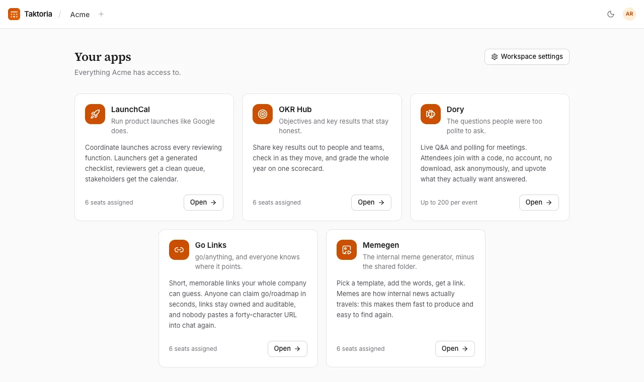Click the OKR Hub target icon
Screen dimensions: 644x382
tap(263, 114)
